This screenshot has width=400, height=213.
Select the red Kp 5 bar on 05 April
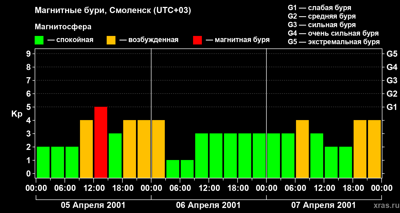pyautogui.click(x=101, y=142)
